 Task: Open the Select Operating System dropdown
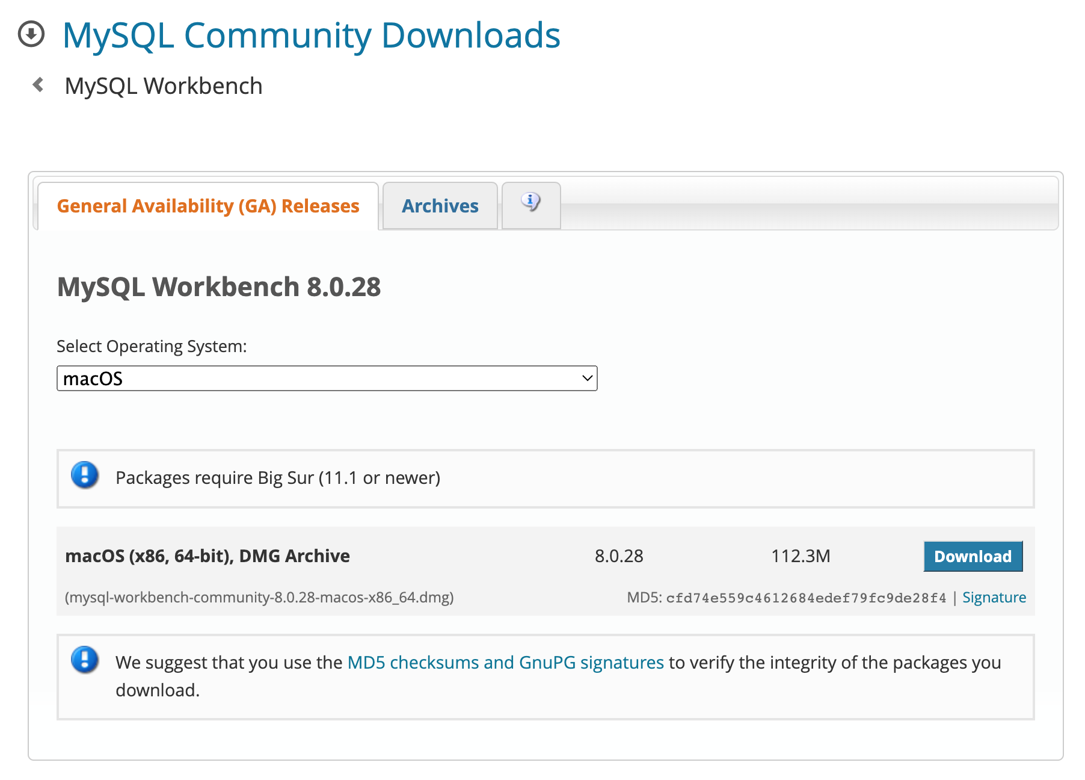327,379
